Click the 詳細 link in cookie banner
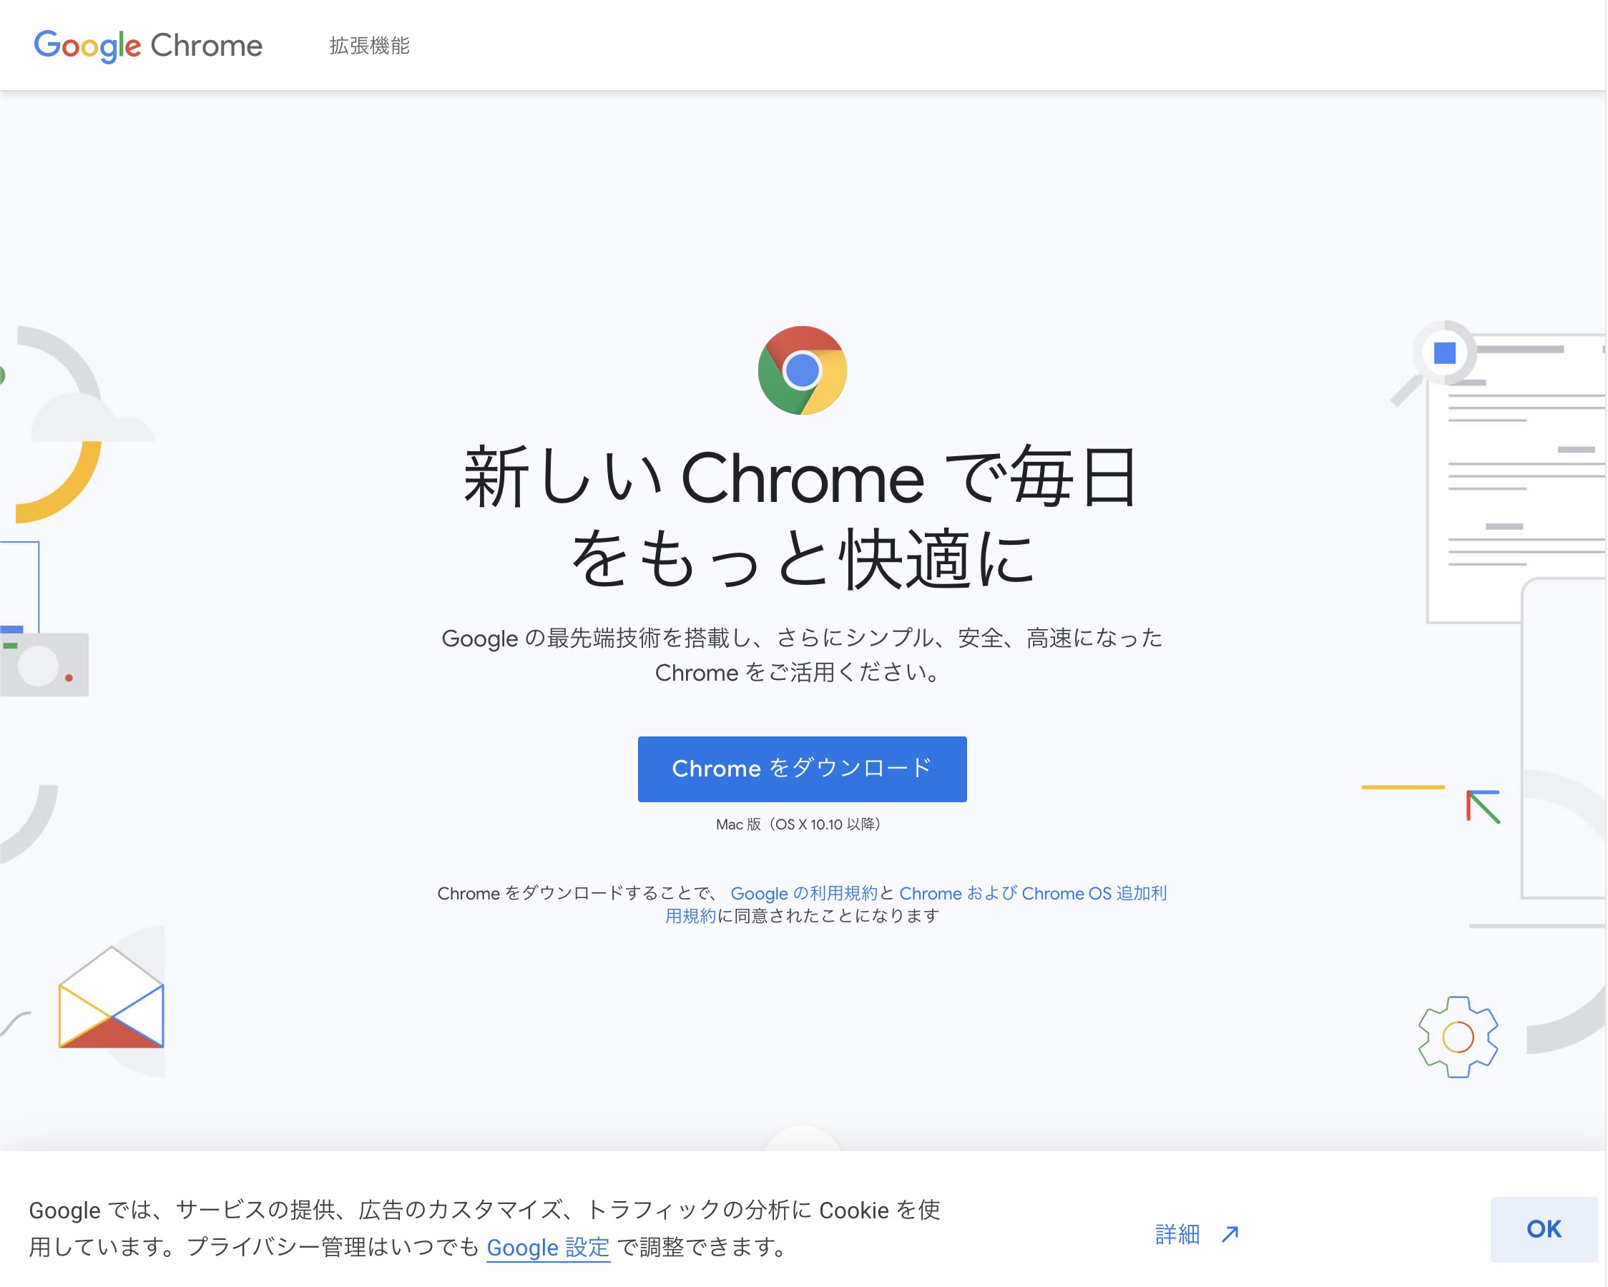Viewport: 1608px width, 1287px height. [x=1177, y=1234]
